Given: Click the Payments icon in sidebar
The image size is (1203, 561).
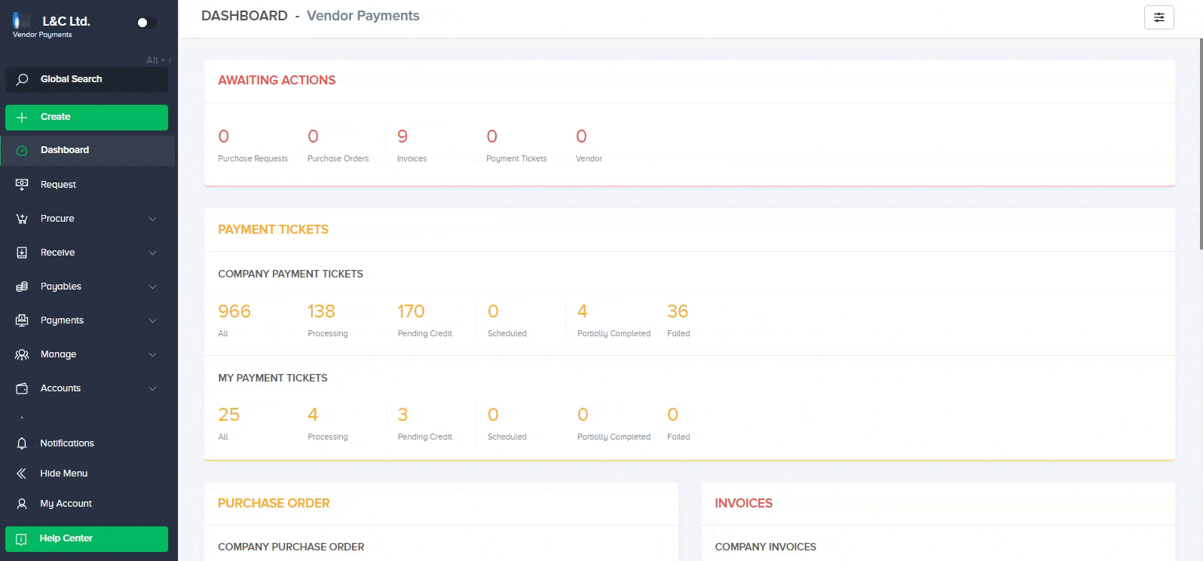Looking at the screenshot, I should tap(22, 320).
